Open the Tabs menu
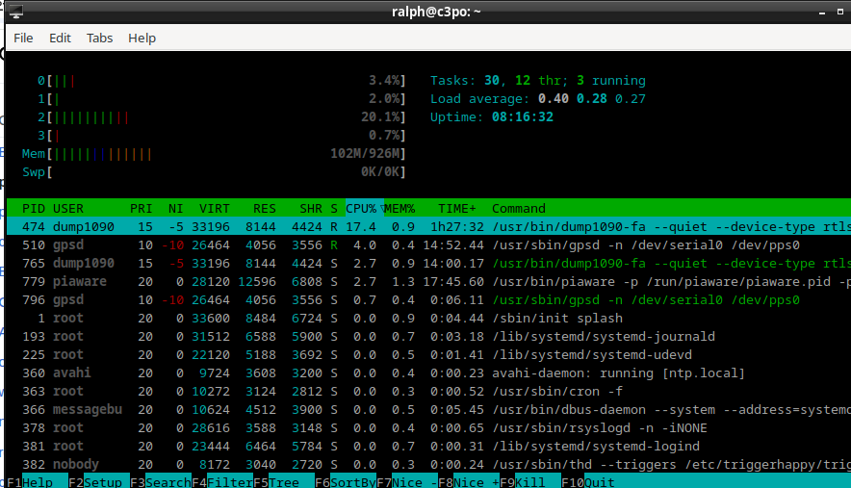Image resolution: width=851 pixels, height=488 pixels. pyautogui.click(x=99, y=39)
